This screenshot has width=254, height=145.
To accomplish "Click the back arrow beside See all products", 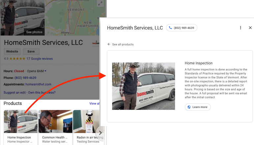I will tap(109, 44).
